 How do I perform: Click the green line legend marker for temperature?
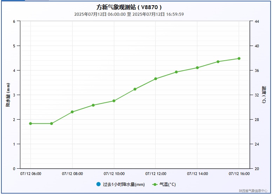point(155,184)
